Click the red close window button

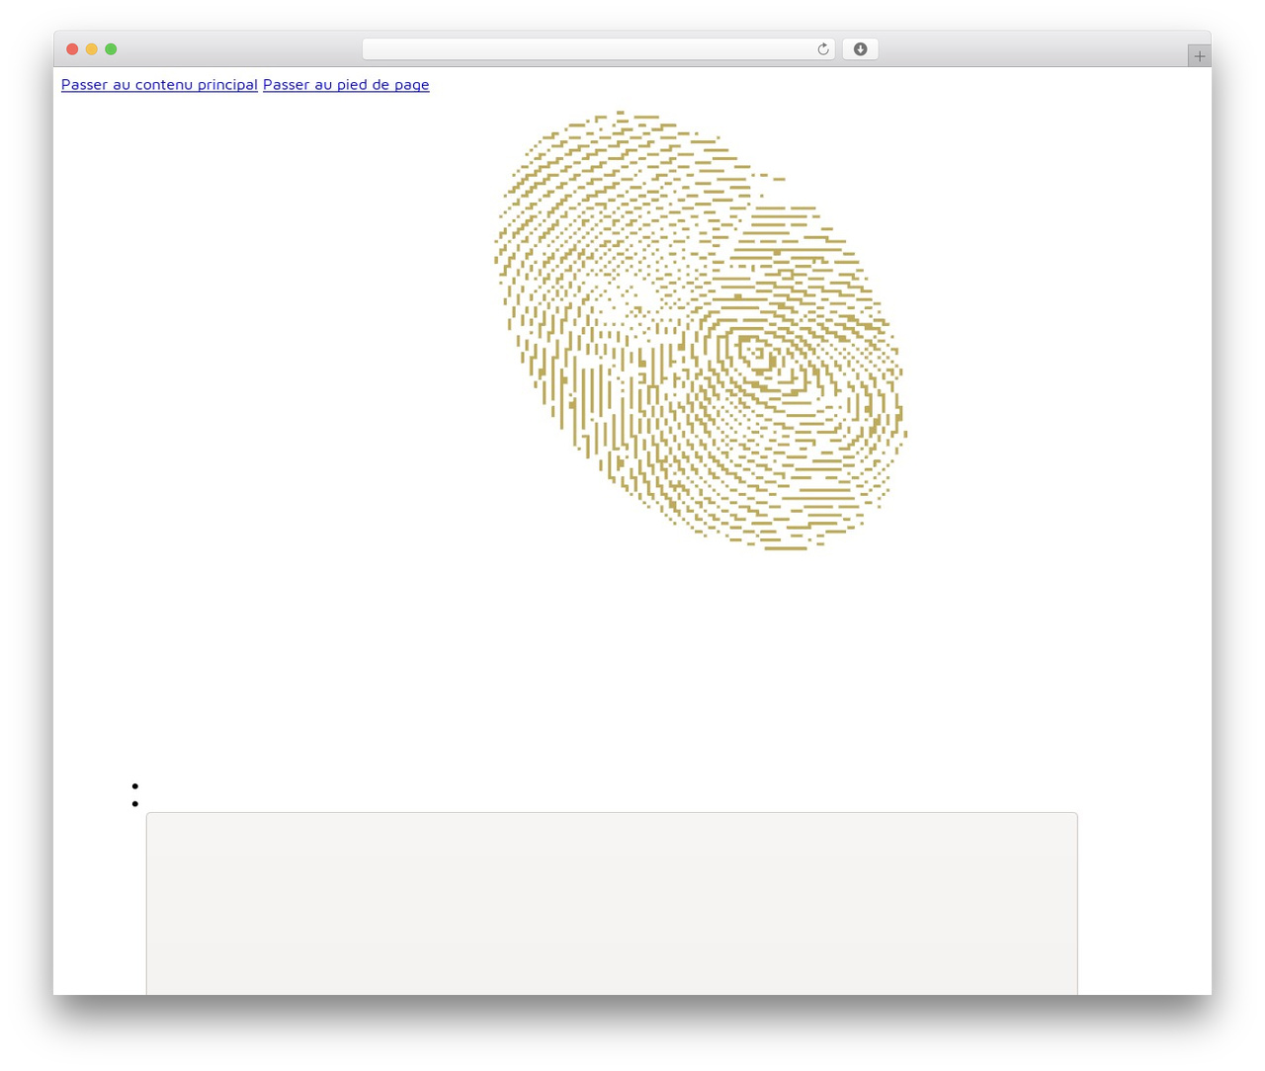click(72, 49)
